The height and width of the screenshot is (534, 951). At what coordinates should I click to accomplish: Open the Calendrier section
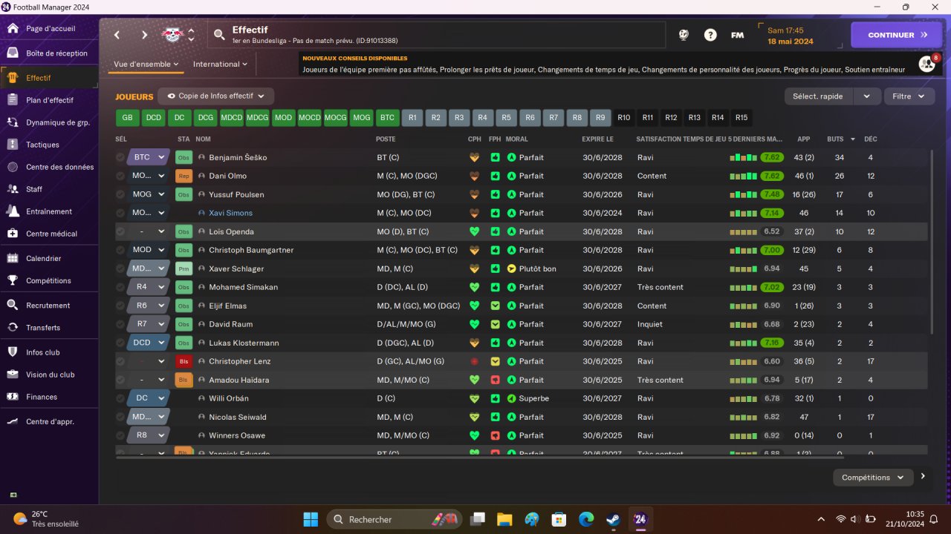(x=48, y=259)
